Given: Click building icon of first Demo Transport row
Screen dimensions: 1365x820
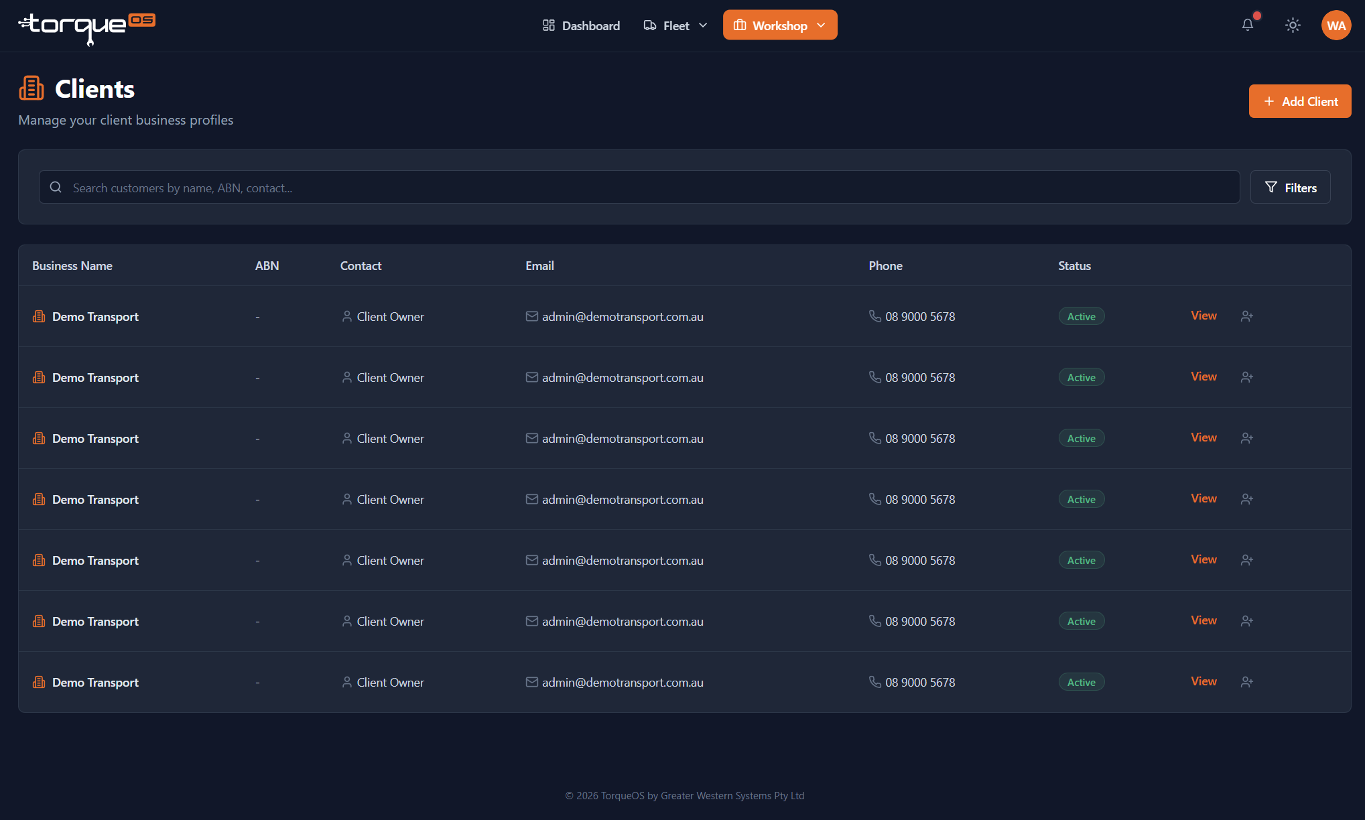Looking at the screenshot, I should (x=39, y=316).
